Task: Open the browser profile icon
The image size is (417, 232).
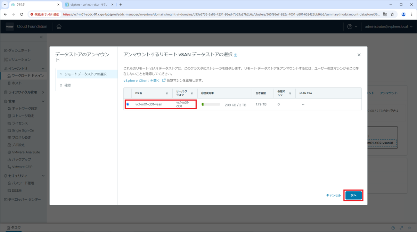Action: pyautogui.click(x=403, y=14)
